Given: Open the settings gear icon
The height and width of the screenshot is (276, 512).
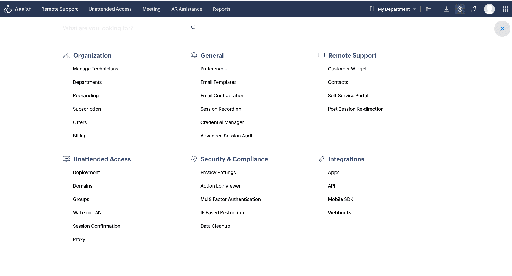Looking at the screenshot, I should pos(460,9).
